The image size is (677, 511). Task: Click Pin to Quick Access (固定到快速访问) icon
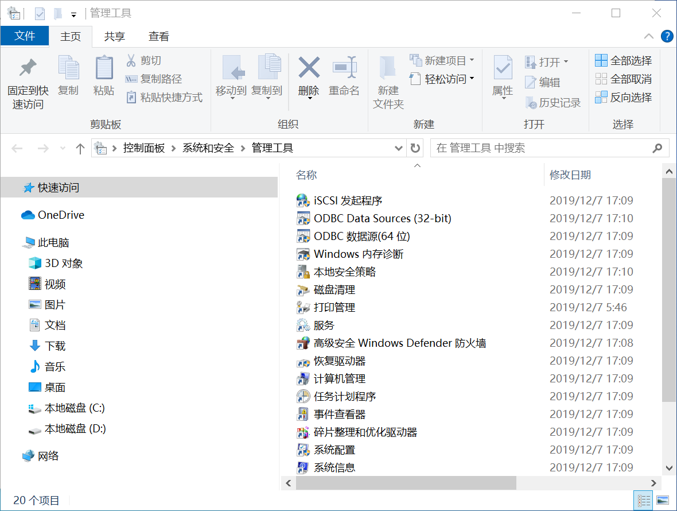28,68
